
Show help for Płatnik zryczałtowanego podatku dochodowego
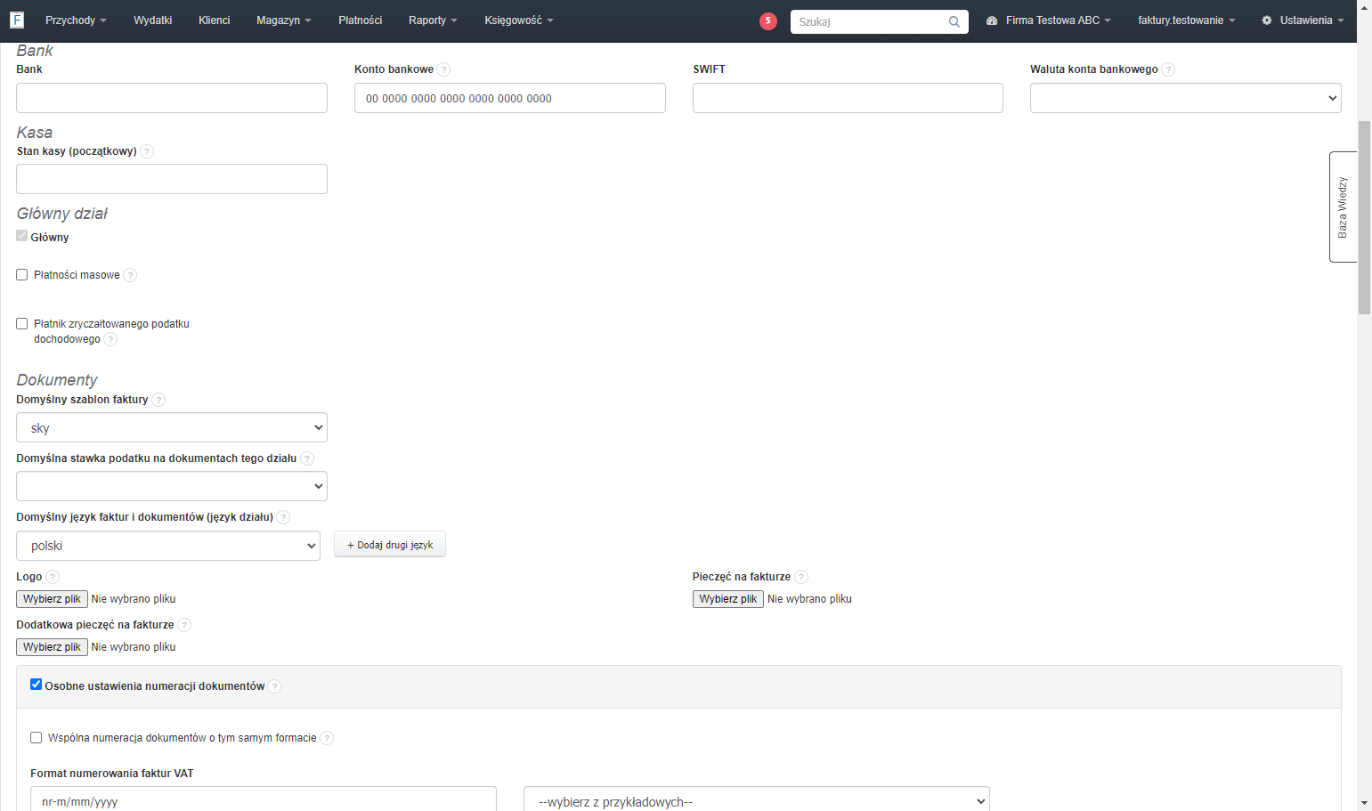tap(110, 339)
